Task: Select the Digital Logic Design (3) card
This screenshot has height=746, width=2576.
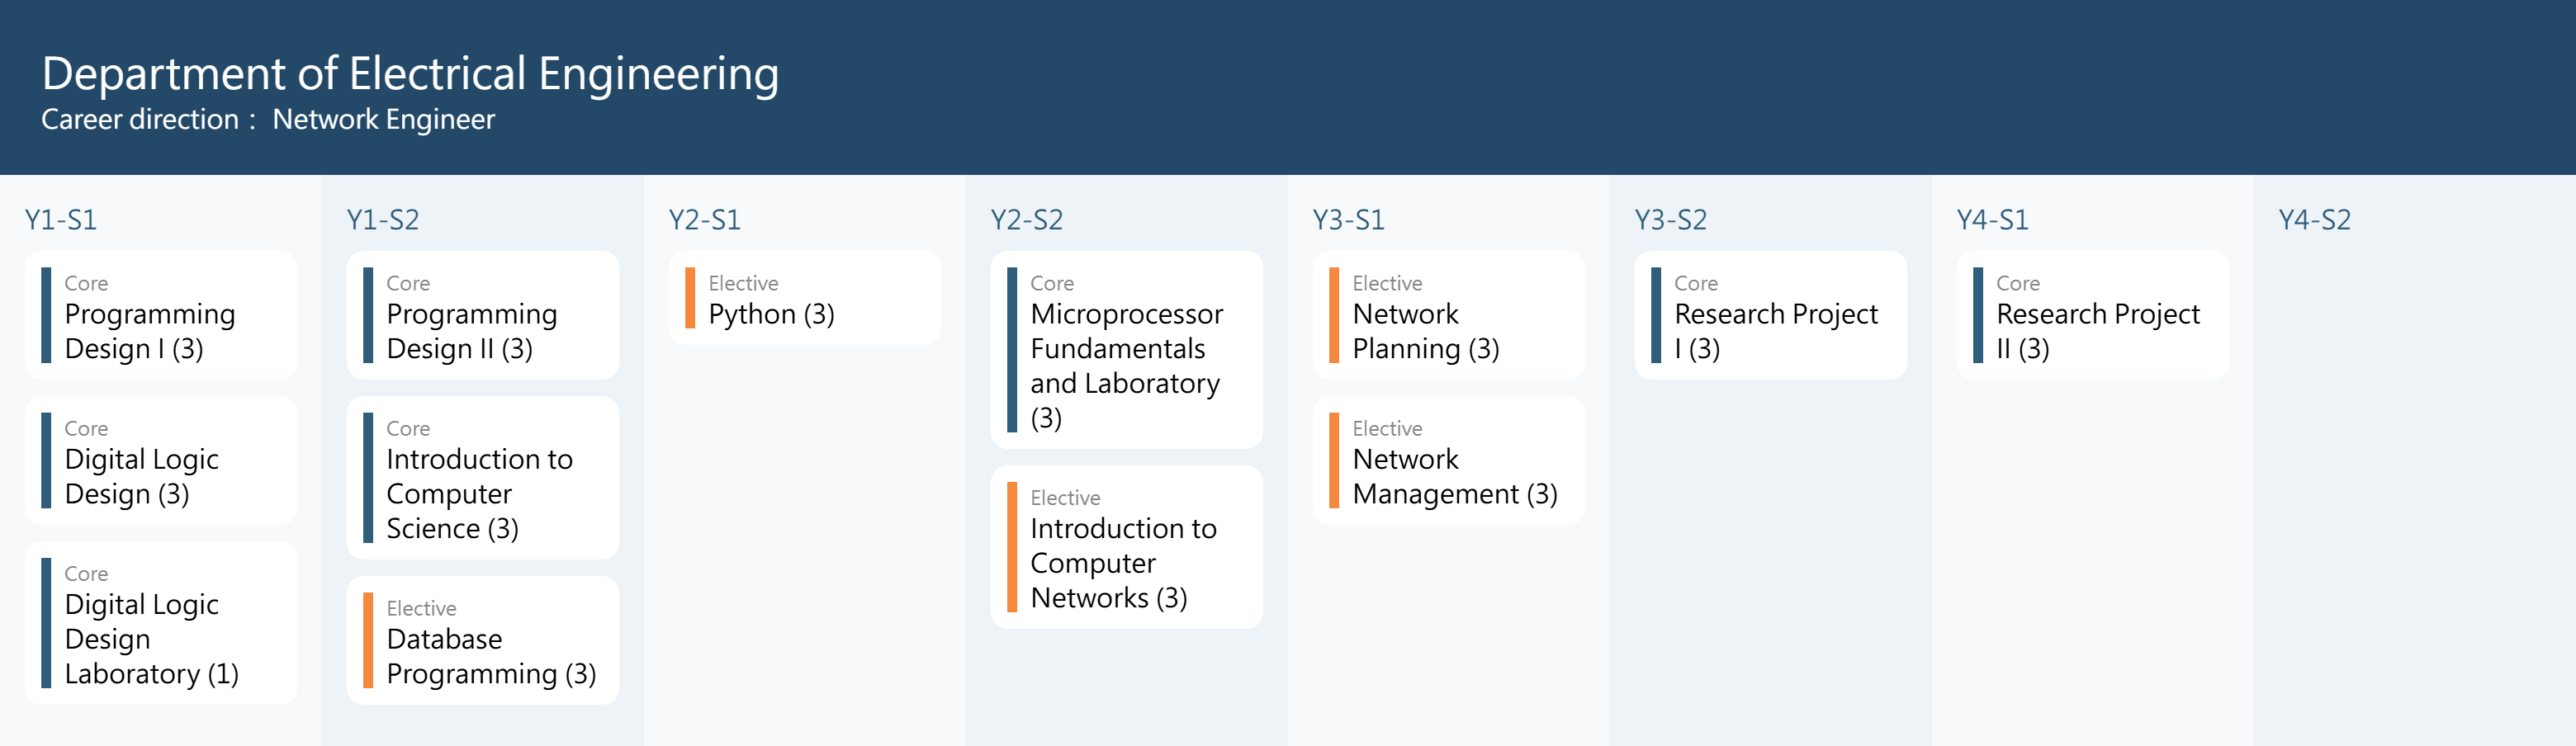Action: point(160,461)
